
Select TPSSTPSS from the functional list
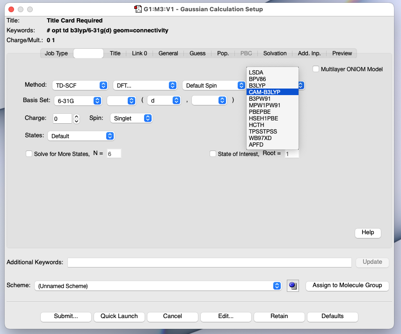pyautogui.click(x=272, y=131)
